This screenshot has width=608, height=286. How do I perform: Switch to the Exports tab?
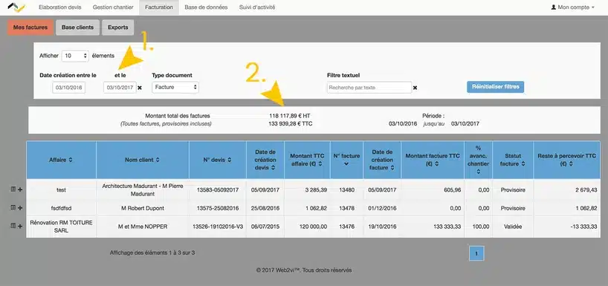point(118,27)
